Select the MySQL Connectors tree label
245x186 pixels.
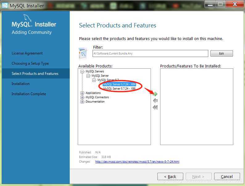97,97
